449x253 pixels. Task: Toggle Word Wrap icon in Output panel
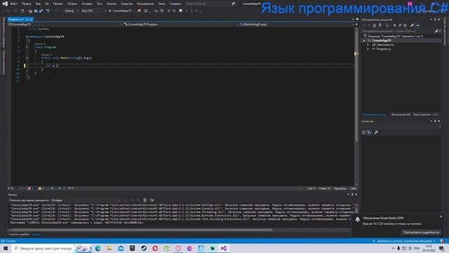pyautogui.click(x=152, y=200)
